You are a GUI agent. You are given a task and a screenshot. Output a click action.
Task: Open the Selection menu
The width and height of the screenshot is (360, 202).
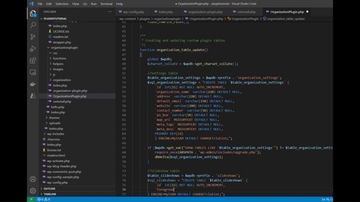(62, 4)
